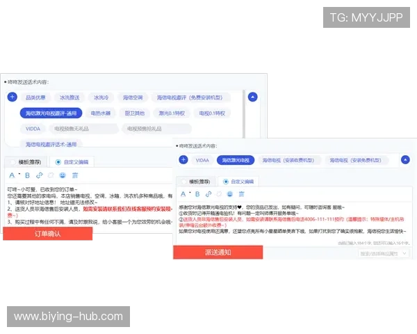Pick the 海信电视（安装收费机型） tag
The image size is (417, 334).
point(288,160)
